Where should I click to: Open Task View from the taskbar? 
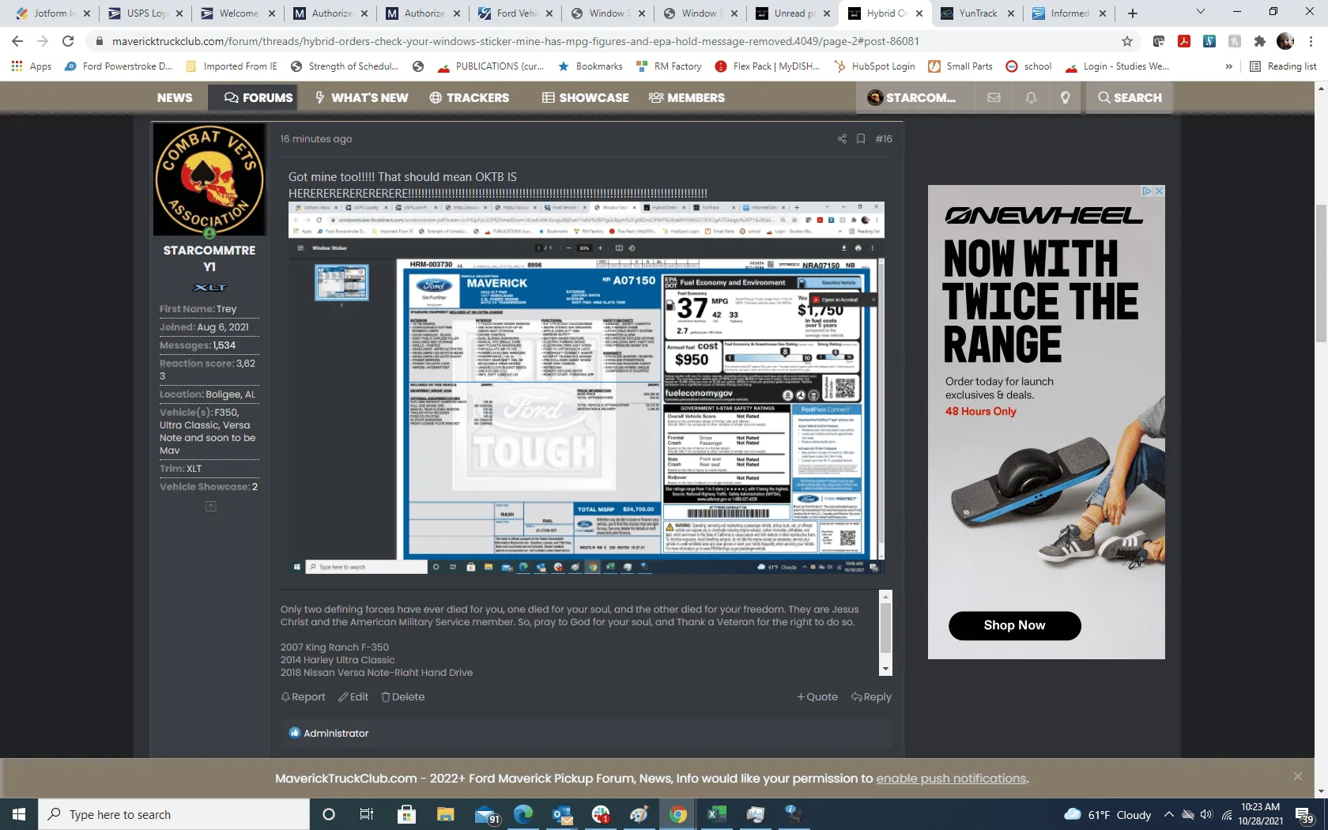pos(367,814)
